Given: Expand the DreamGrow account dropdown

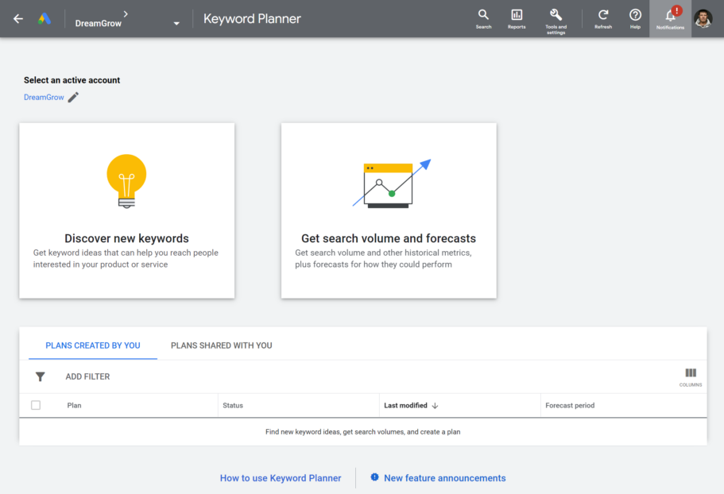Looking at the screenshot, I should tap(176, 24).
